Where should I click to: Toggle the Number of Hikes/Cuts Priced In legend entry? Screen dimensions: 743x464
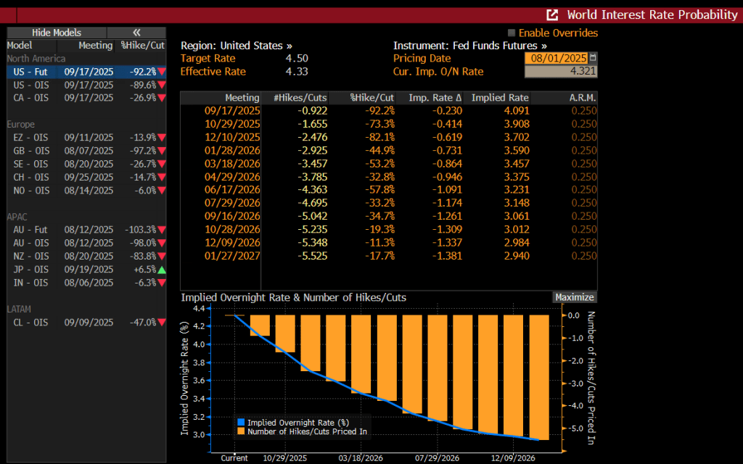click(307, 431)
